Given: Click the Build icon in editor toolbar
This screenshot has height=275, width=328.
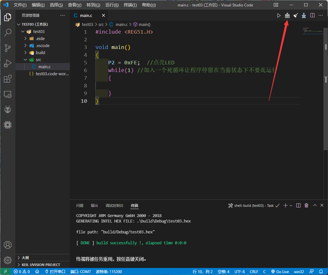Looking at the screenshot, I should click(x=287, y=15).
